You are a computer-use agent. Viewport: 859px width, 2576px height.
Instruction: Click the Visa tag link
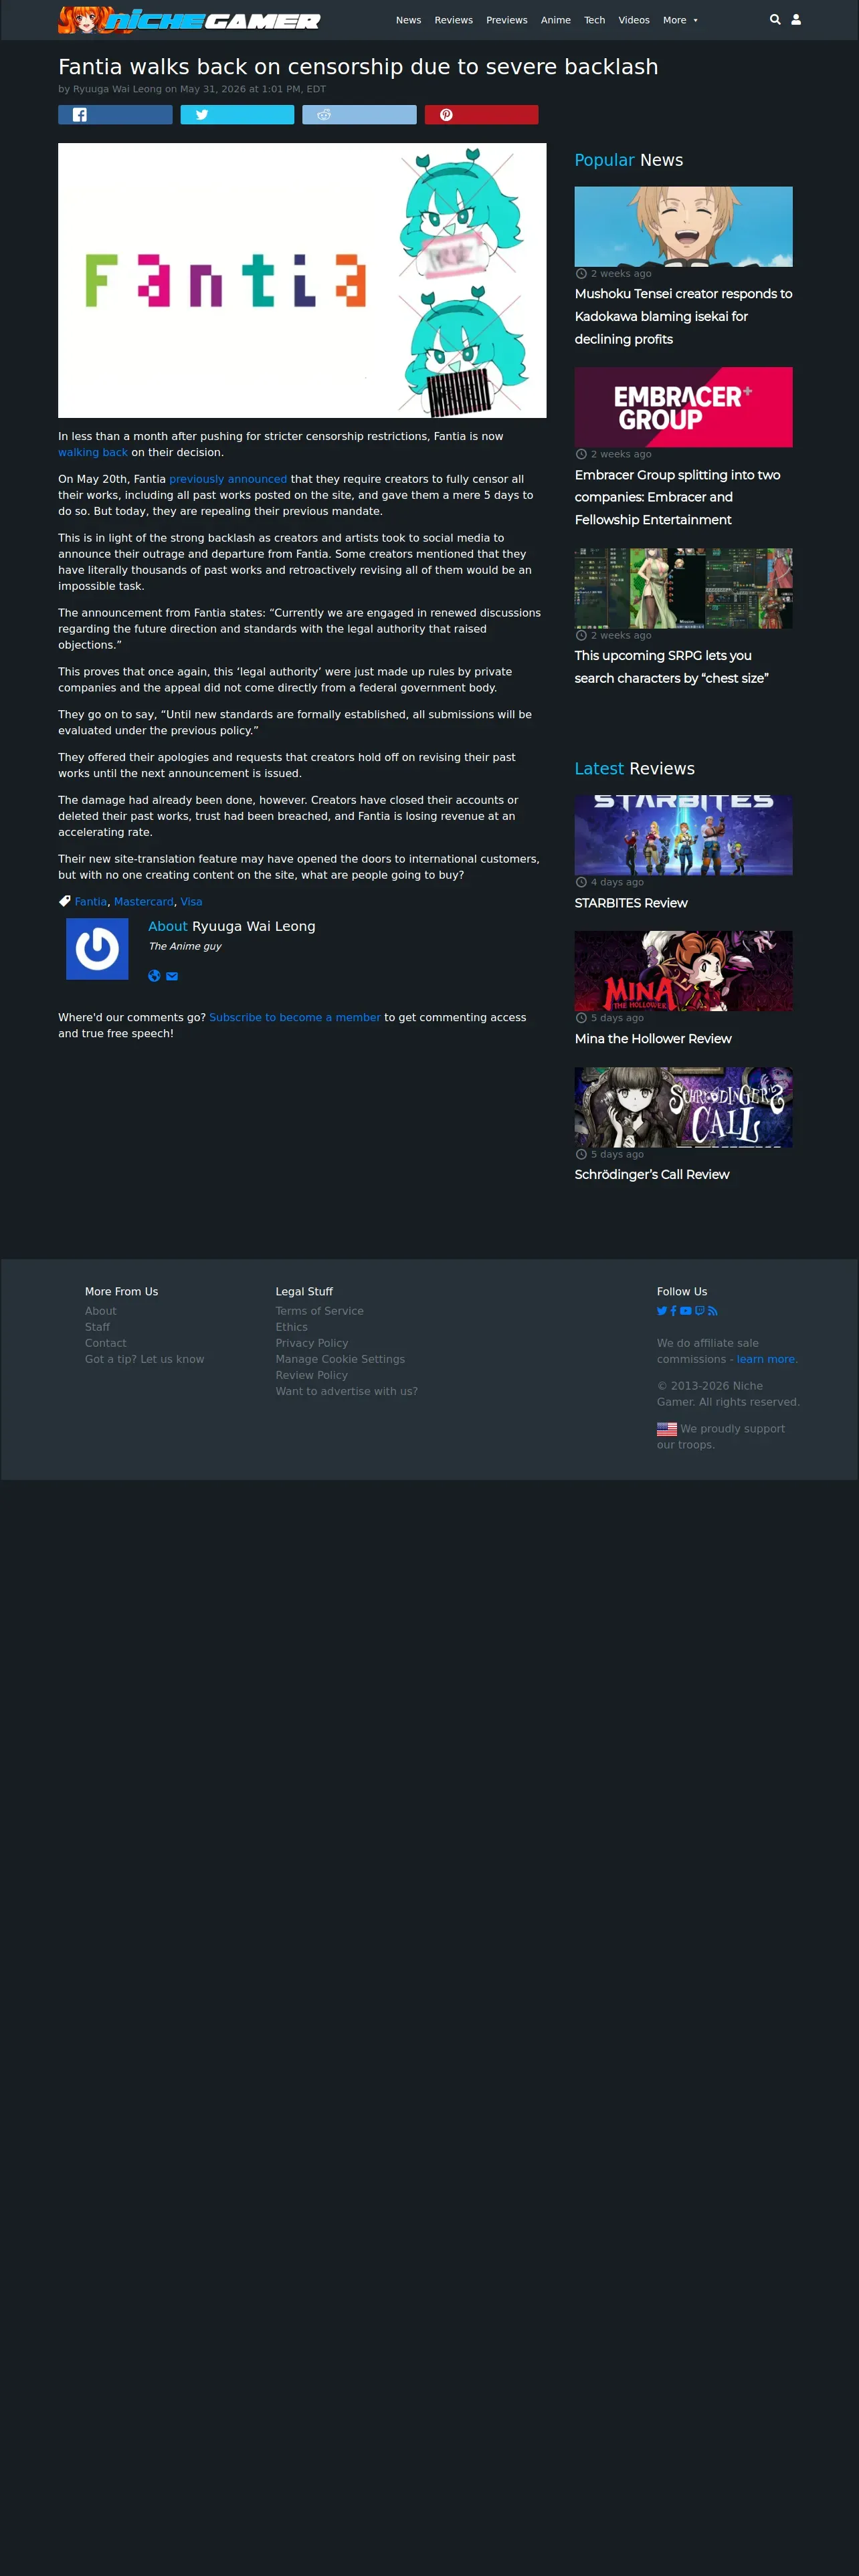click(x=191, y=902)
